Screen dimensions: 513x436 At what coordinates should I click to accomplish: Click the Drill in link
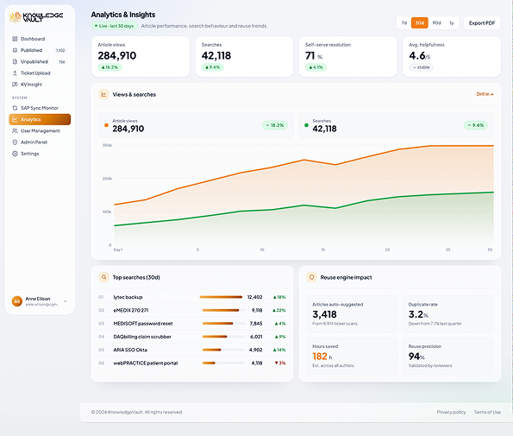485,94
